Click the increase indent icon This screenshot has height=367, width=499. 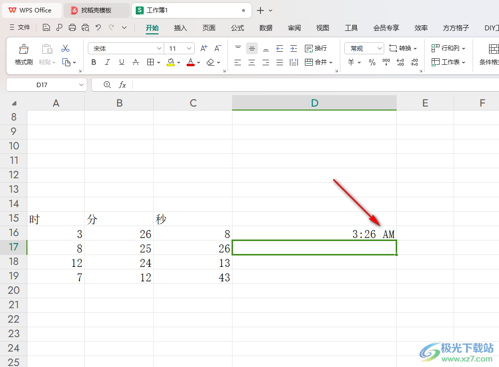click(x=294, y=48)
